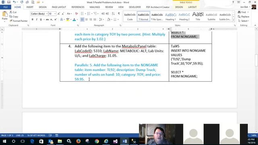Click Align Right icon
Screen dimensions: 258x145
(90, 20)
